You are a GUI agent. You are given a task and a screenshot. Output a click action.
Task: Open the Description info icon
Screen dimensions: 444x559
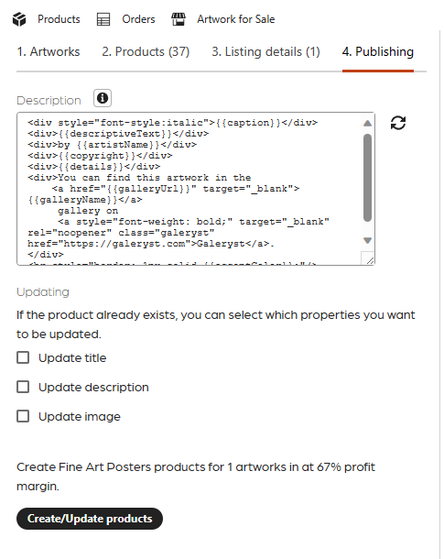pyautogui.click(x=103, y=98)
